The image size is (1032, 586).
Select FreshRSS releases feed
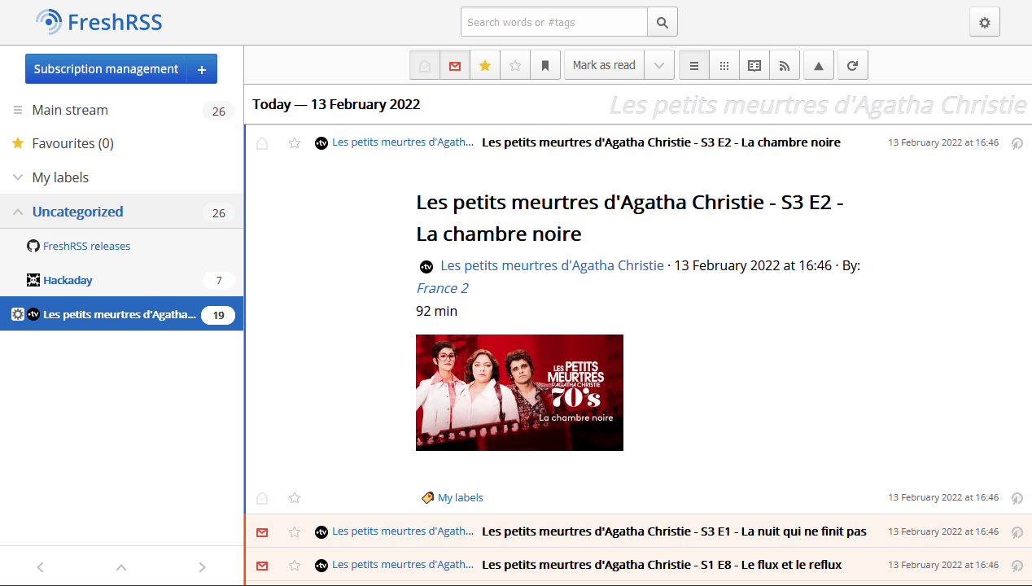pyautogui.click(x=86, y=246)
